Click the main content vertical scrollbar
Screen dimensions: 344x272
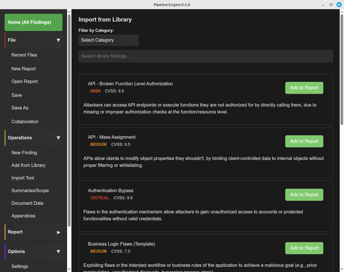[341, 69]
